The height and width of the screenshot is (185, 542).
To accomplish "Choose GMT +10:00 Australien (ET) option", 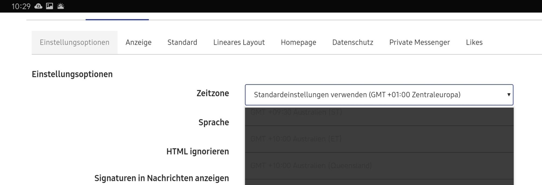I will 379,139.
